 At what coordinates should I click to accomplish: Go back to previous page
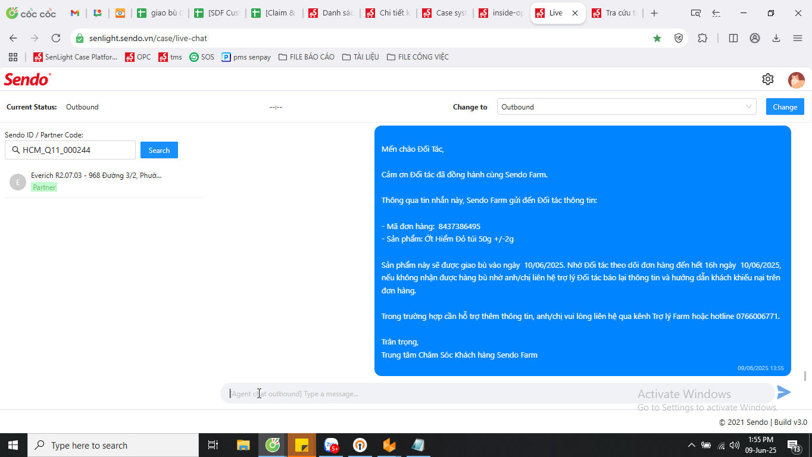[13, 38]
